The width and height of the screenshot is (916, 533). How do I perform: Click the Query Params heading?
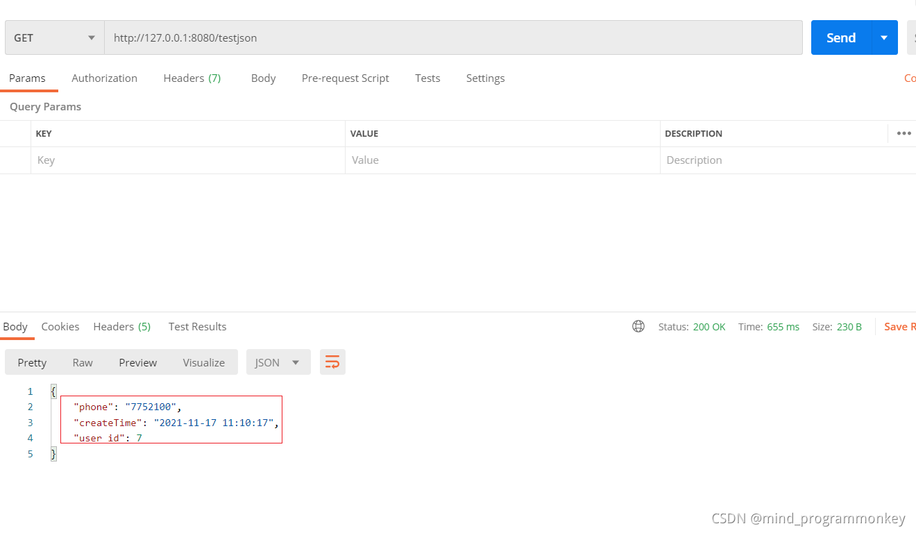(45, 107)
